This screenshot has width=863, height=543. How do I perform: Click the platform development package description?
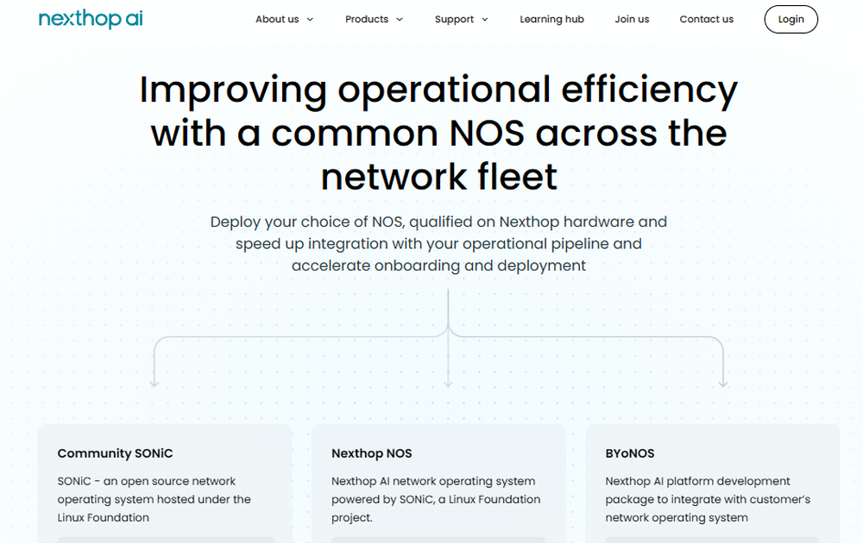pyautogui.click(x=708, y=499)
